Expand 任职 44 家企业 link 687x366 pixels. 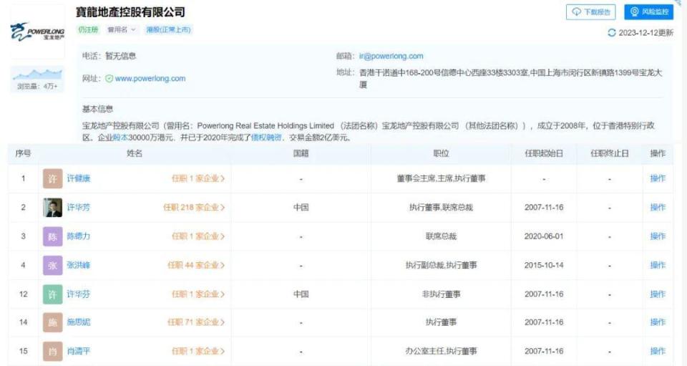point(196,265)
